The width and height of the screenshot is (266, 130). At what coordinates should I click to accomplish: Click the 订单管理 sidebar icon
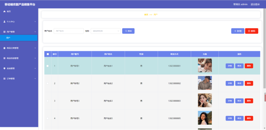point(5,78)
